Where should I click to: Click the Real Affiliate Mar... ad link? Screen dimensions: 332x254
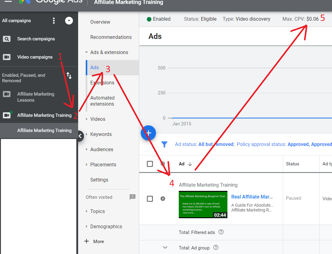click(x=252, y=197)
